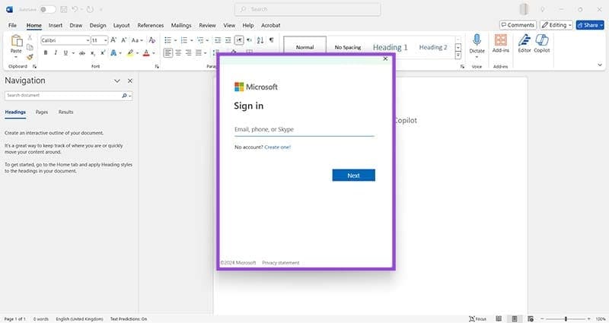The image size is (609, 323).
Task: Apply superscript formatting
Action: [x=103, y=53]
